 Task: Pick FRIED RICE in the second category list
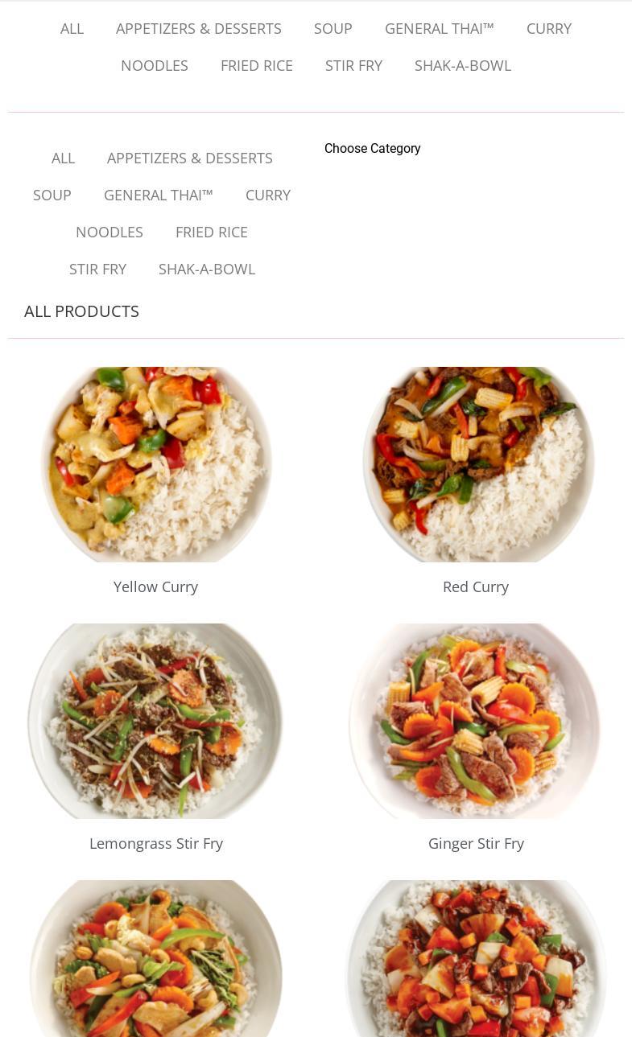(x=212, y=233)
